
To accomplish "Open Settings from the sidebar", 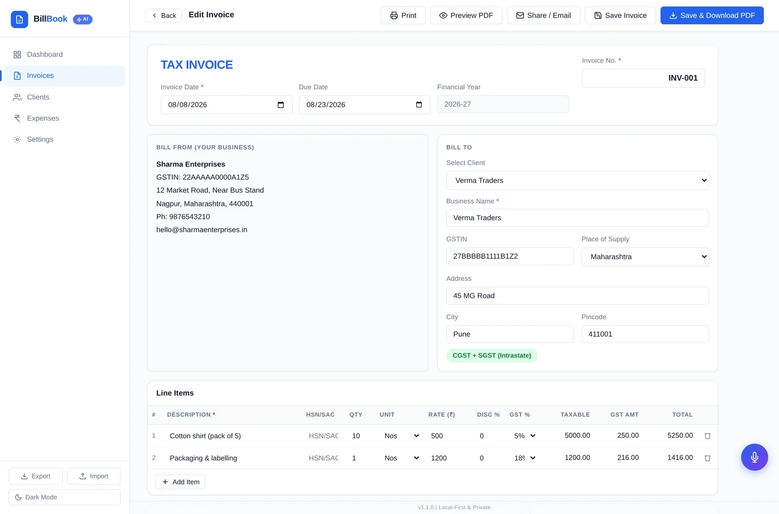I will click(x=65, y=139).
